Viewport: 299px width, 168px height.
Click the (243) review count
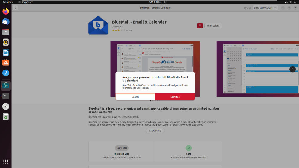(129, 30)
